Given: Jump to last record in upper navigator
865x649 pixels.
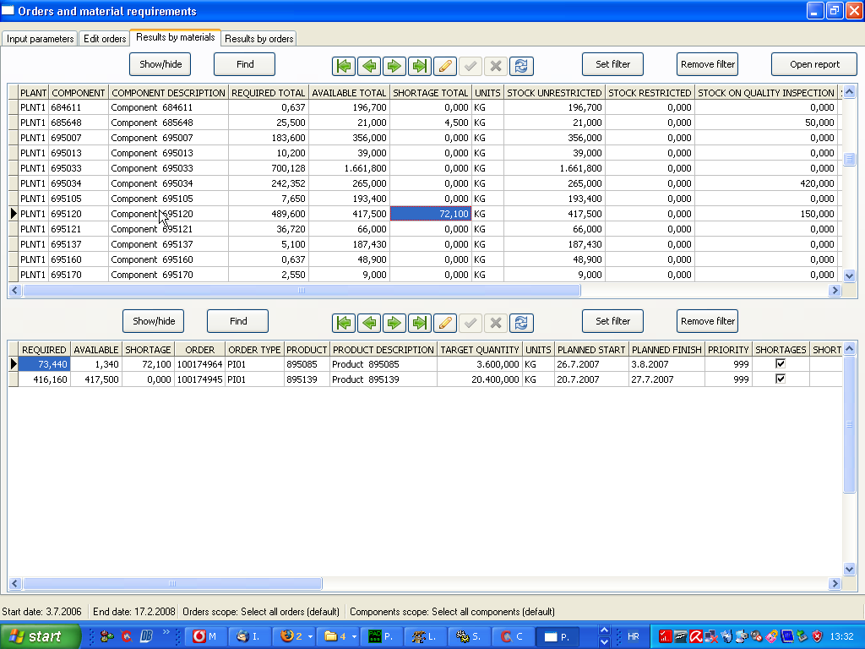Looking at the screenshot, I should tap(419, 65).
